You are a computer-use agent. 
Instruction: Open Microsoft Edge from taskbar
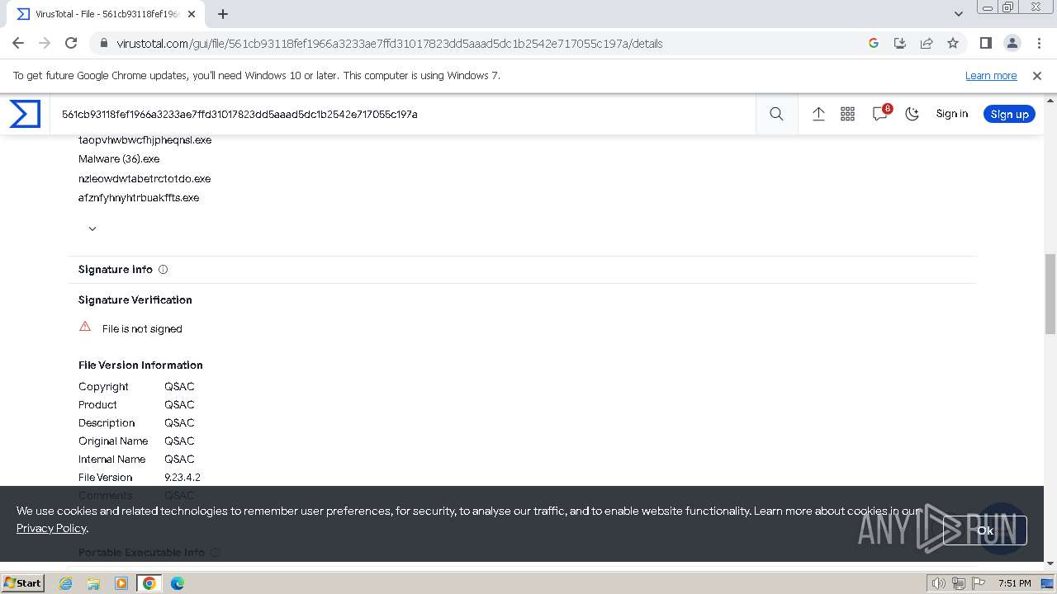tap(178, 583)
